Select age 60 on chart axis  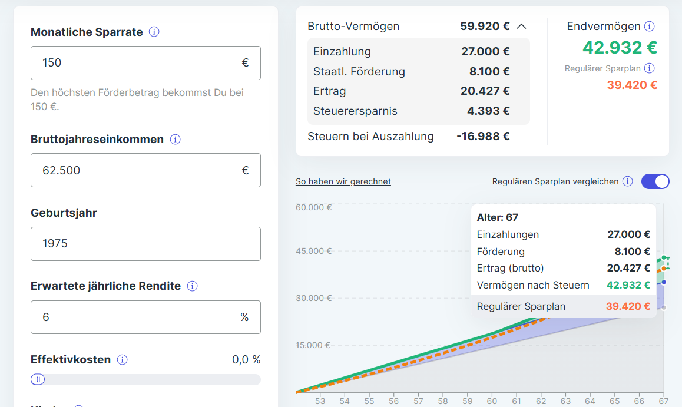pyautogui.click(x=492, y=401)
